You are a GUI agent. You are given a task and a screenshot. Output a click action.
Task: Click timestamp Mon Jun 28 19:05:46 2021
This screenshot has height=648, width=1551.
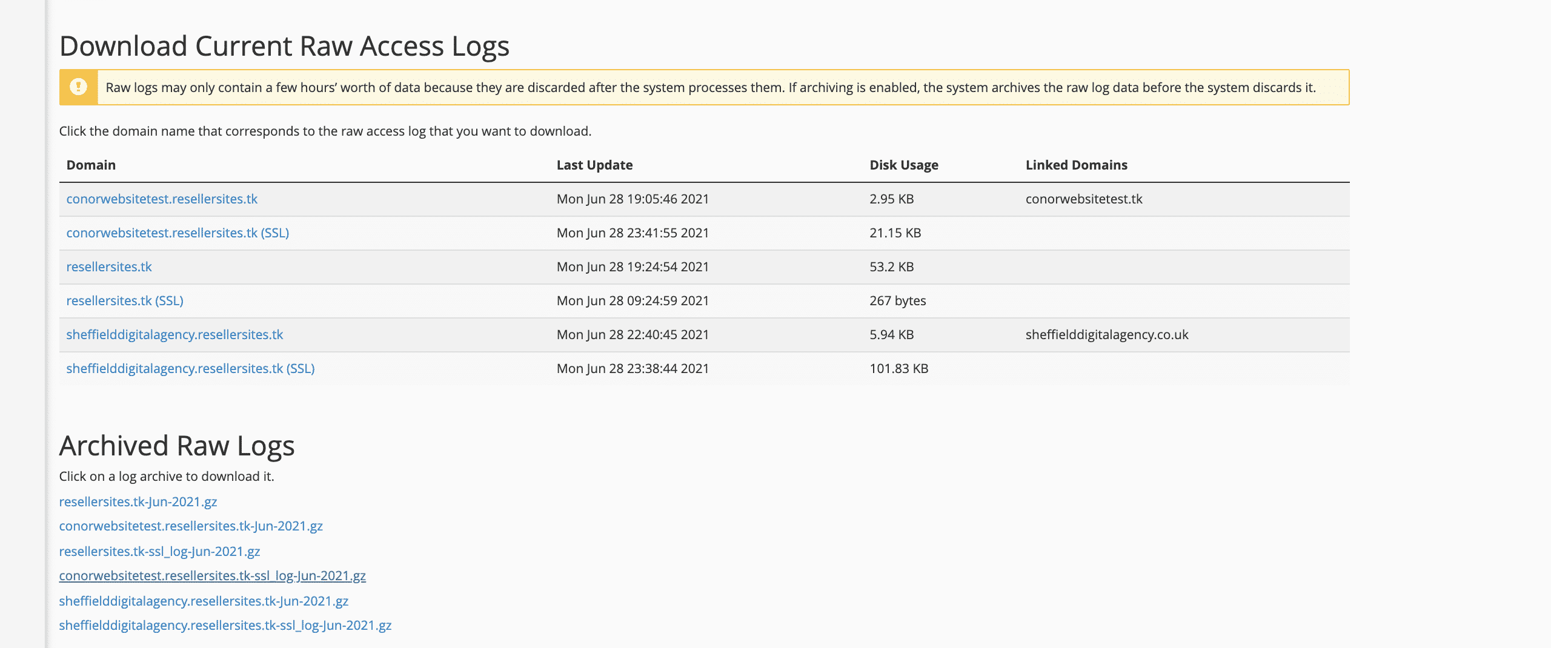coord(633,199)
